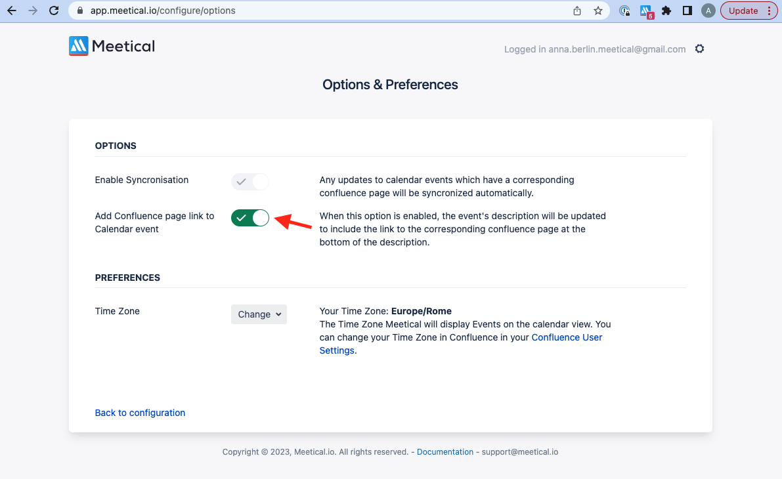Enable Syncronisation toggle switch

coord(250,182)
